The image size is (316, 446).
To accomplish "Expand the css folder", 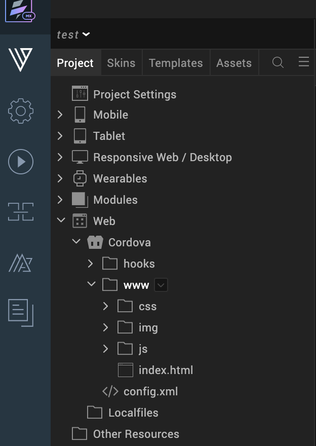I will pyautogui.click(x=105, y=306).
